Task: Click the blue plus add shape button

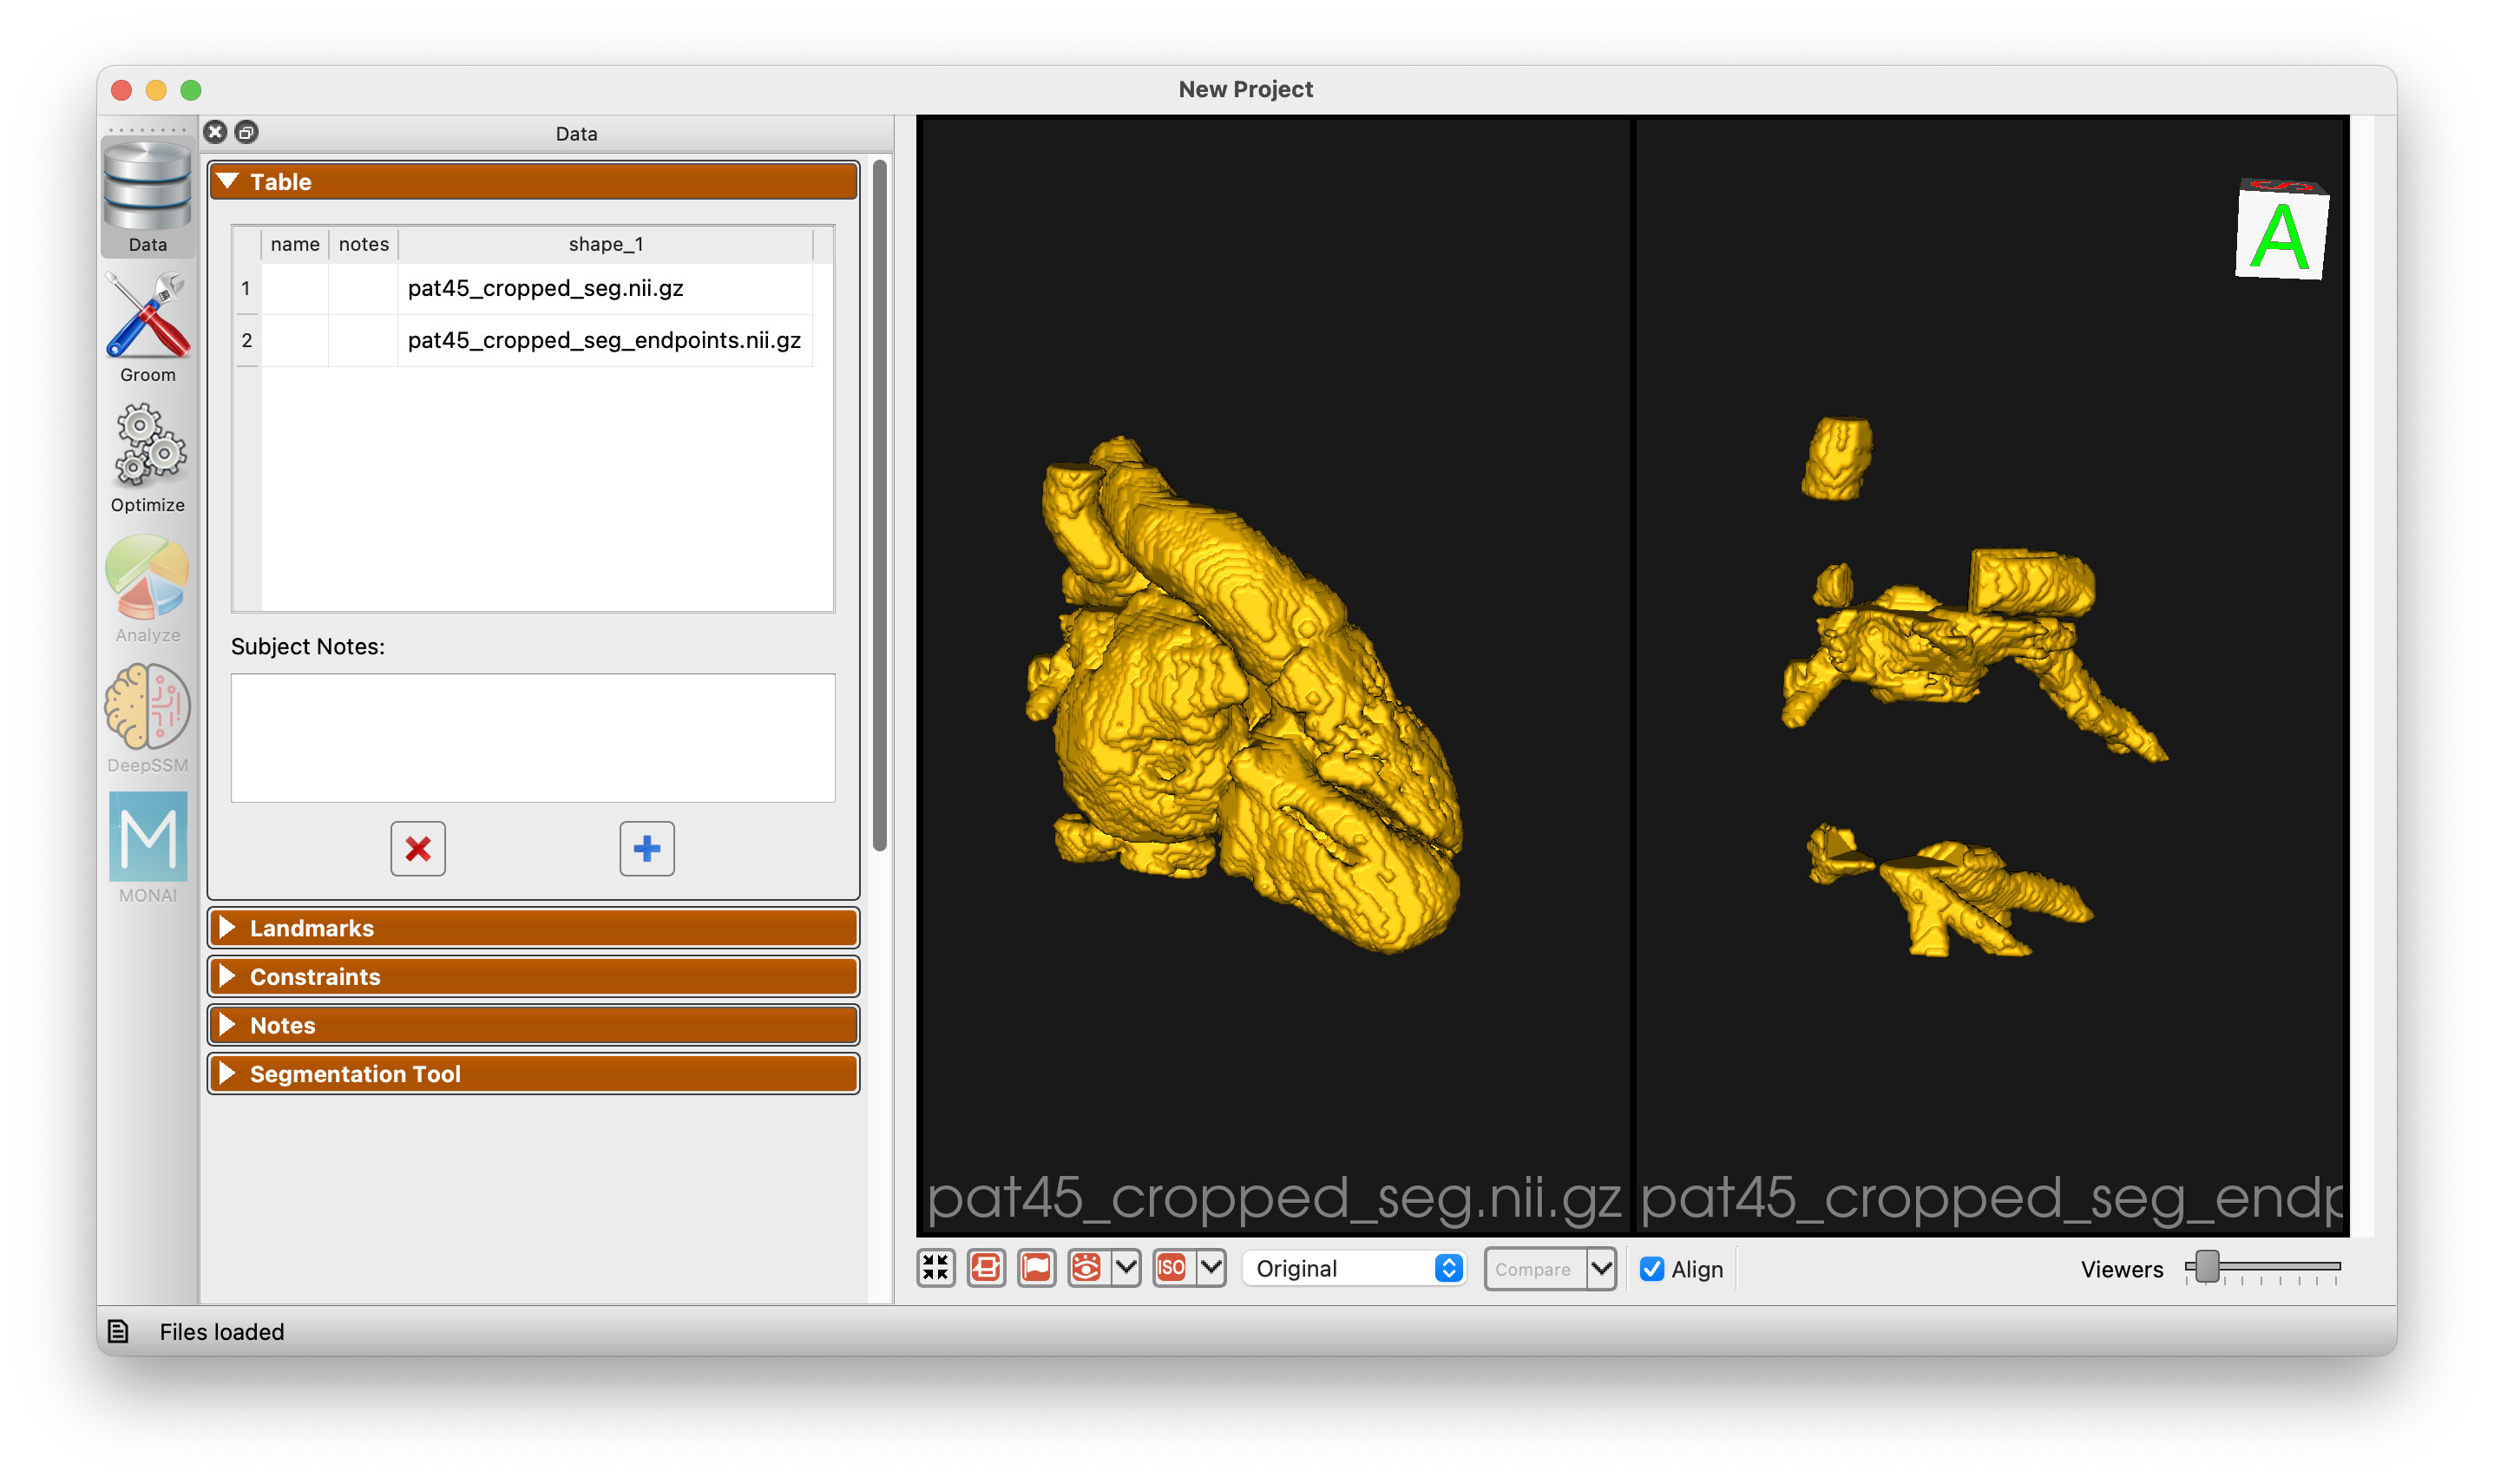Action: (646, 848)
